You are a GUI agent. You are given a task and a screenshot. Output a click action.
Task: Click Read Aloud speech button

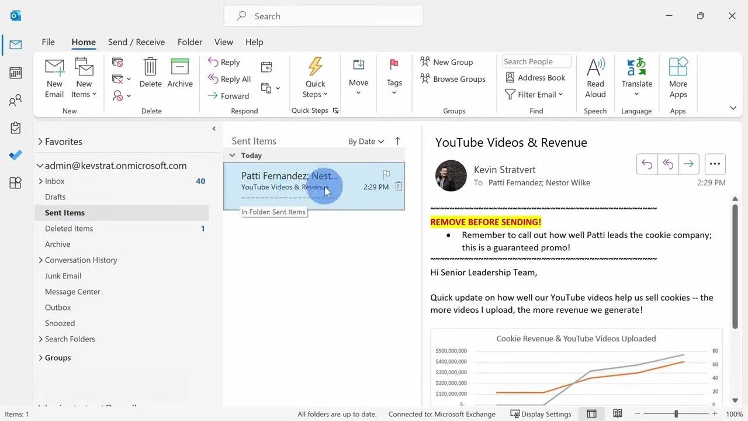click(595, 78)
